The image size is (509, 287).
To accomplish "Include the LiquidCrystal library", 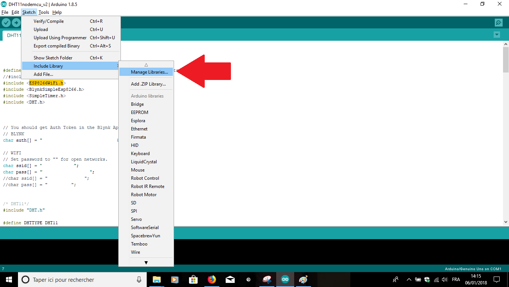I will (146, 162).
